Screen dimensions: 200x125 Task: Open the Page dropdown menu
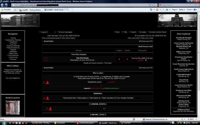(x=174, y=10)
